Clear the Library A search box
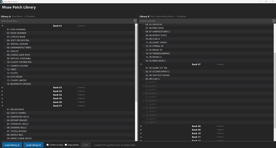276x148 pixels. (135, 21)
